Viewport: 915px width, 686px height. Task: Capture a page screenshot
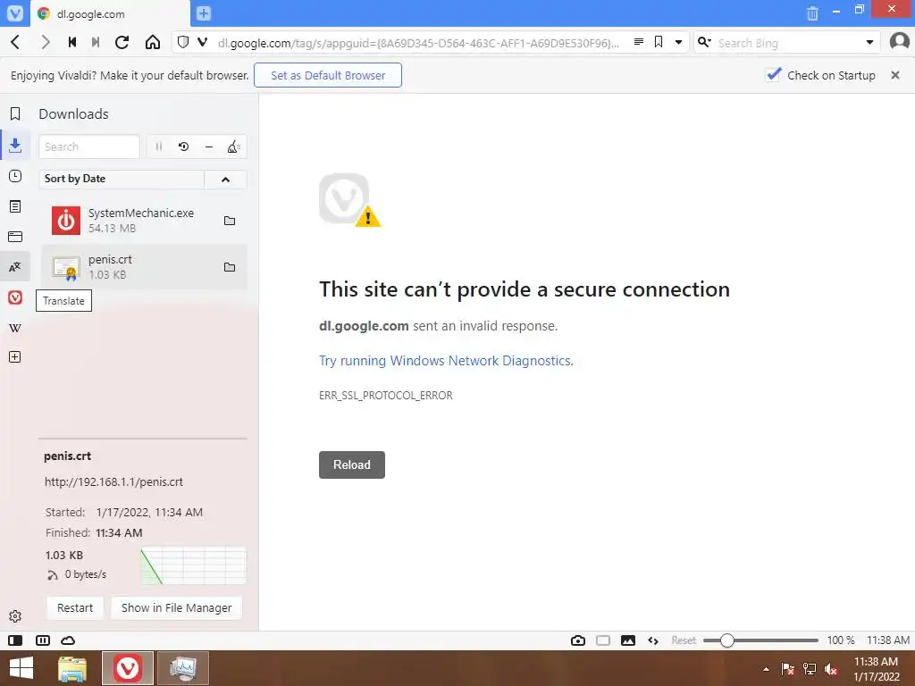pos(578,640)
